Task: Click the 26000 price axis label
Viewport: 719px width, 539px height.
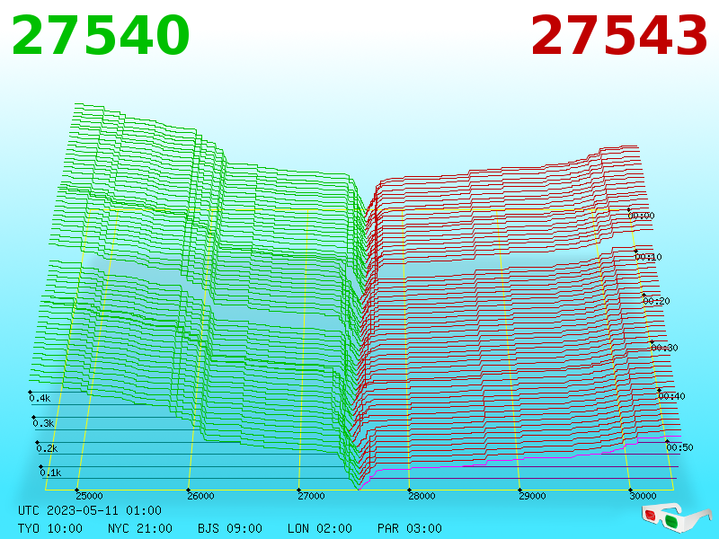Action: click(200, 496)
